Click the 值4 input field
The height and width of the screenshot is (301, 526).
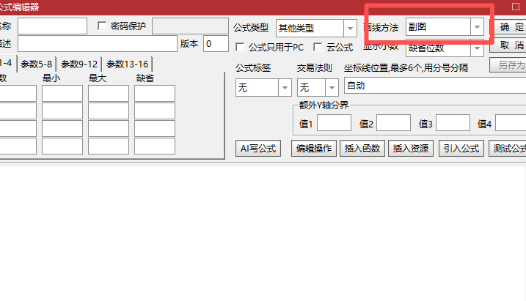511,122
